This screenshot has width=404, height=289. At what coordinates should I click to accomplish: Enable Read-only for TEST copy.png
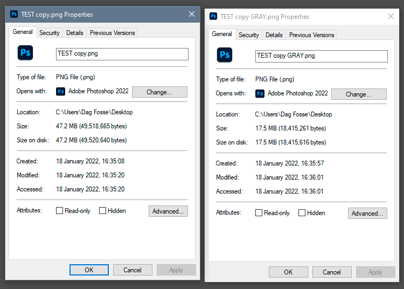point(60,211)
